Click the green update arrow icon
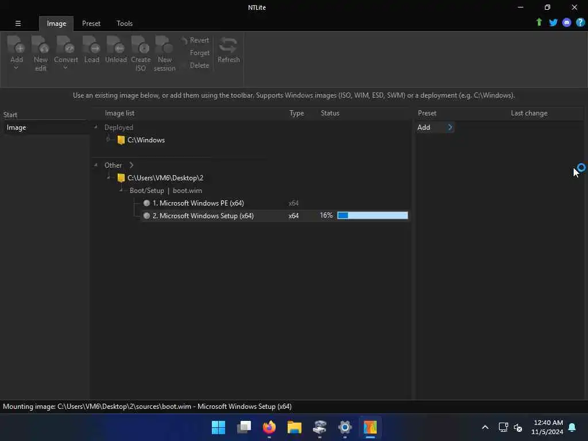 pyautogui.click(x=539, y=22)
